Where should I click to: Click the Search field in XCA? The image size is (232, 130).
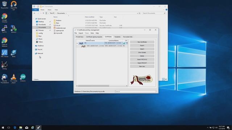pos(136,91)
